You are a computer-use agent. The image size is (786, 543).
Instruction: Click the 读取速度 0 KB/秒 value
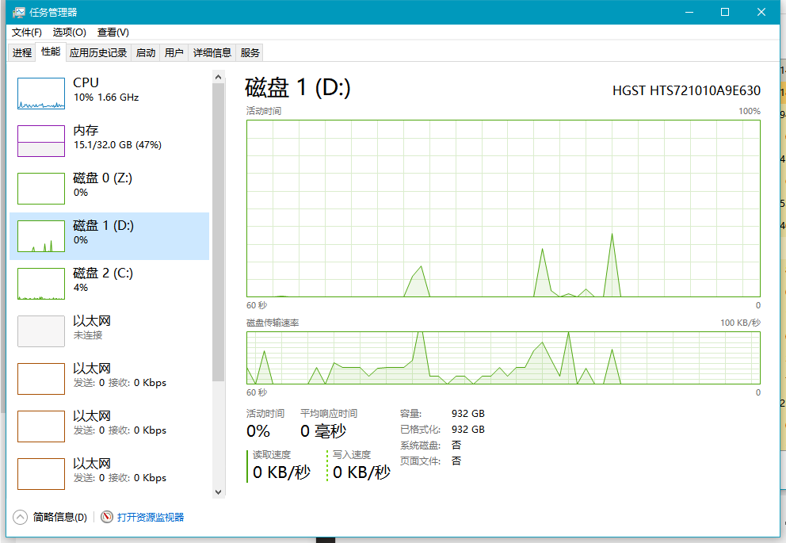click(281, 472)
